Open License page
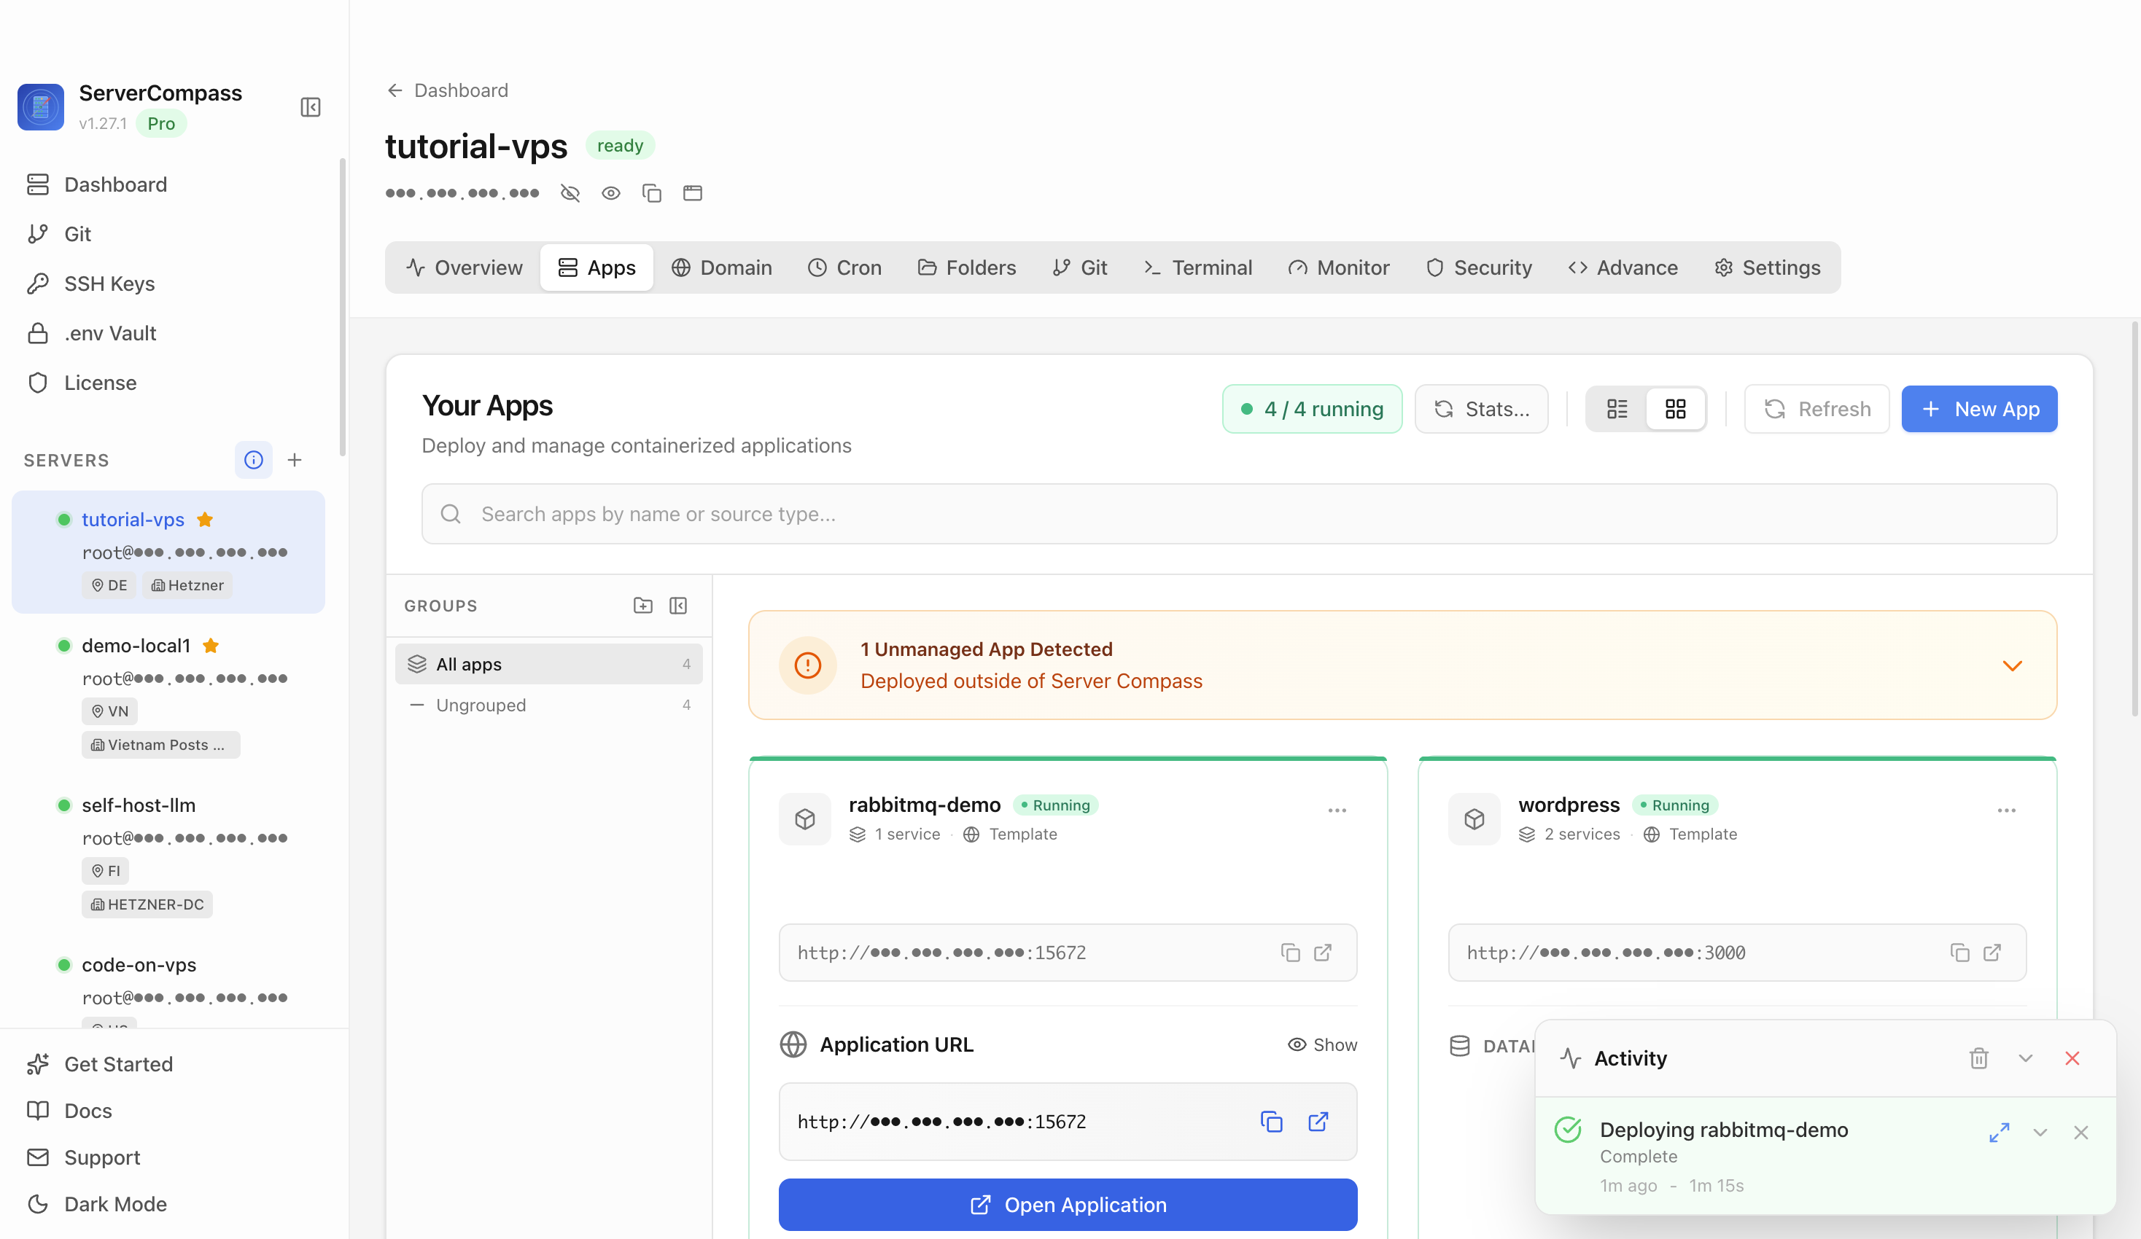Viewport: 2141px width, 1239px height. pos(100,382)
